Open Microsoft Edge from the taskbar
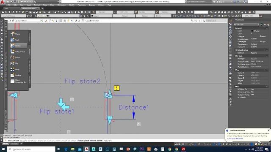 (x=66, y=149)
